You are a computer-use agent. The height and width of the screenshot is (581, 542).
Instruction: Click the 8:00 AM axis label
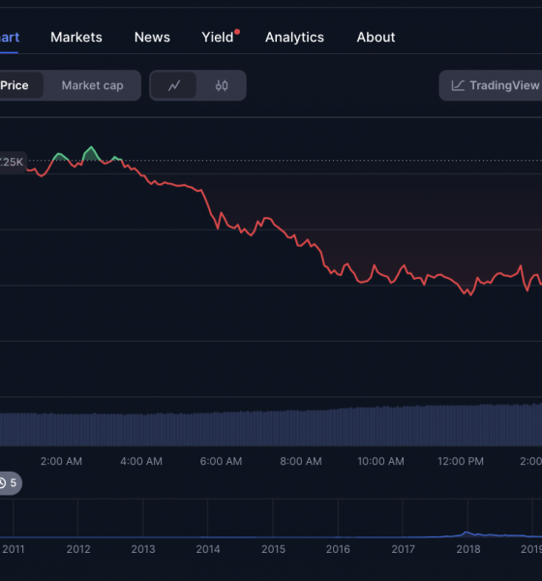click(x=301, y=461)
